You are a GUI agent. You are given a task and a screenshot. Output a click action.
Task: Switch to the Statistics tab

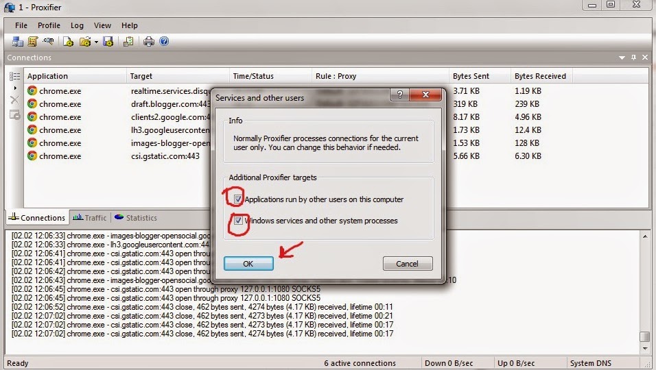point(136,218)
